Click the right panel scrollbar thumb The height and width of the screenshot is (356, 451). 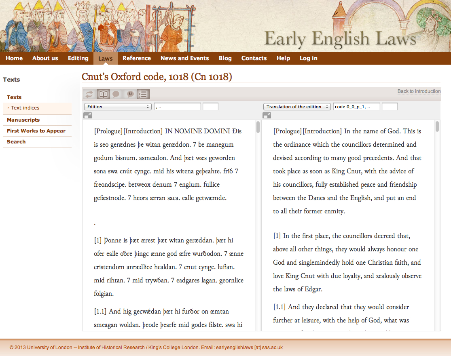point(437,126)
